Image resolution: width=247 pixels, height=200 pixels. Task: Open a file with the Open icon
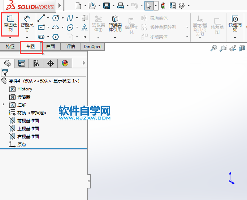click(x=92, y=6)
